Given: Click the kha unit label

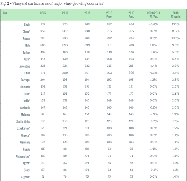Looking at the screenshot, I should (5, 13).
